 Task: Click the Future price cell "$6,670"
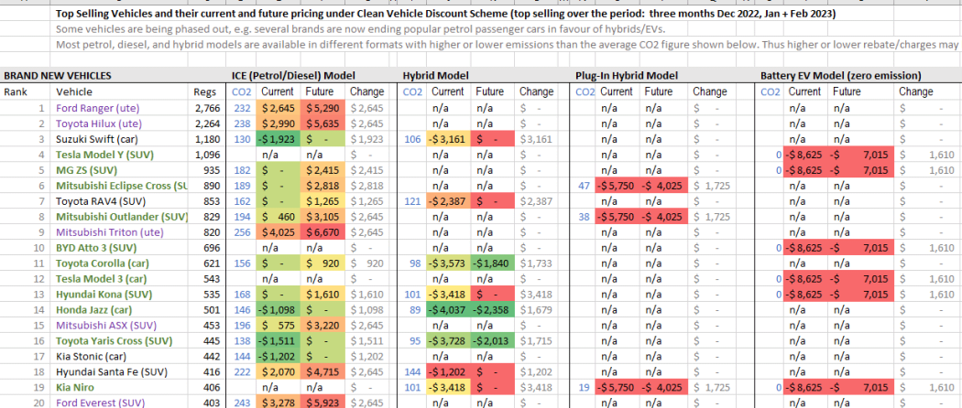tap(323, 232)
